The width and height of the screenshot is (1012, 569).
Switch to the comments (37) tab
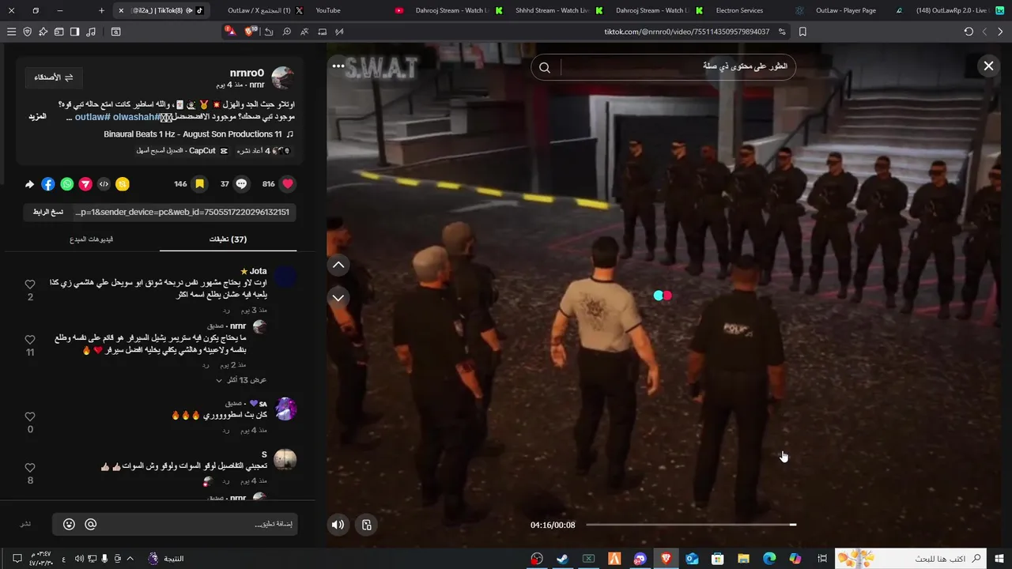tap(228, 239)
